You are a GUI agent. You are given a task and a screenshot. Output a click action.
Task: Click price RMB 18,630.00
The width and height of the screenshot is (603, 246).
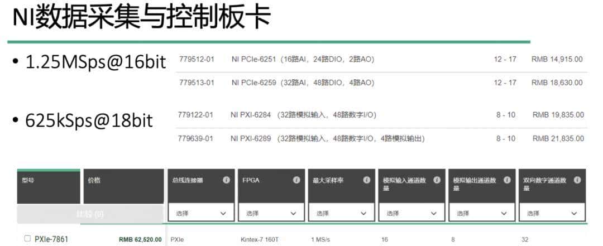pyautogui.click(x=557, y=83)
